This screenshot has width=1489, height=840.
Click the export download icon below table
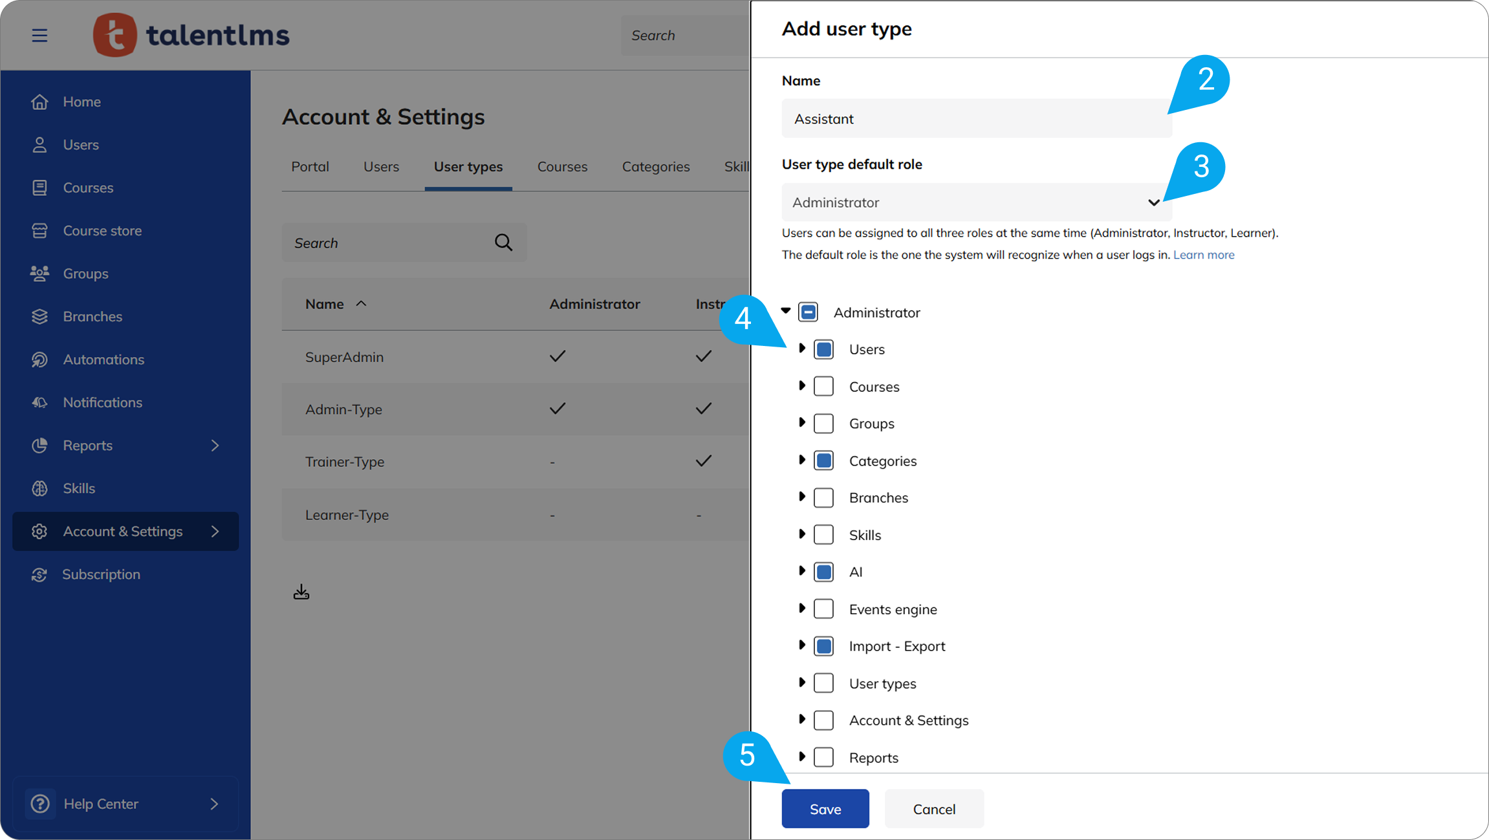(301, 592)
